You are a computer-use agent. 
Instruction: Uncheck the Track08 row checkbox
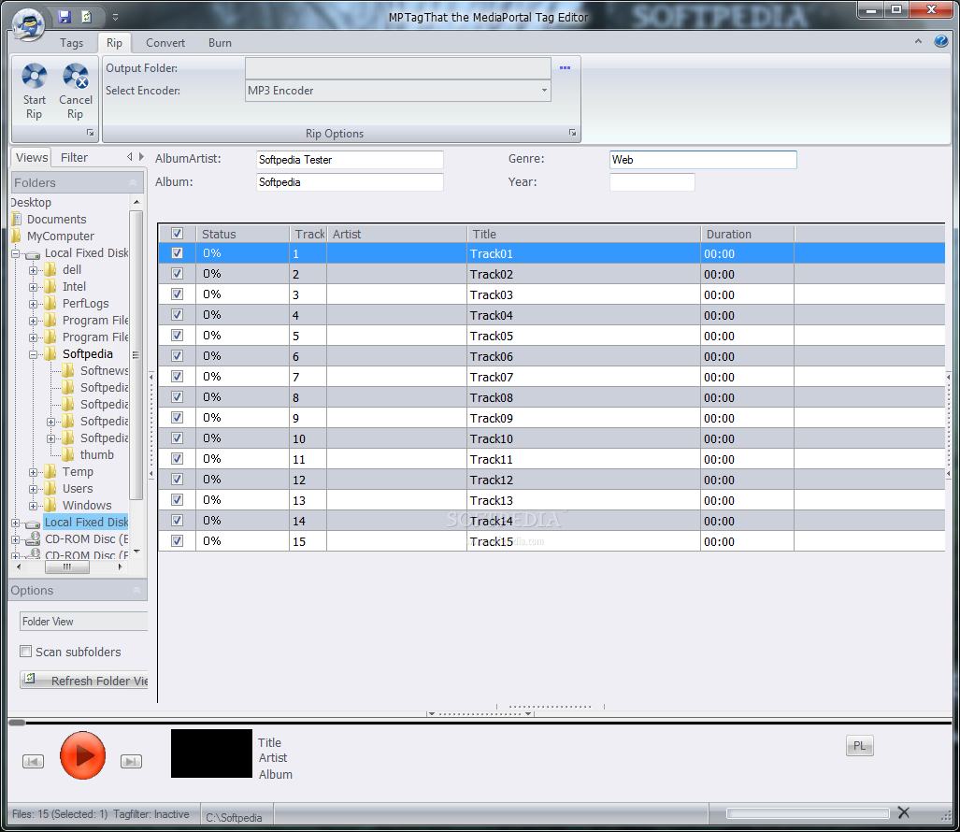click(177, 396)
